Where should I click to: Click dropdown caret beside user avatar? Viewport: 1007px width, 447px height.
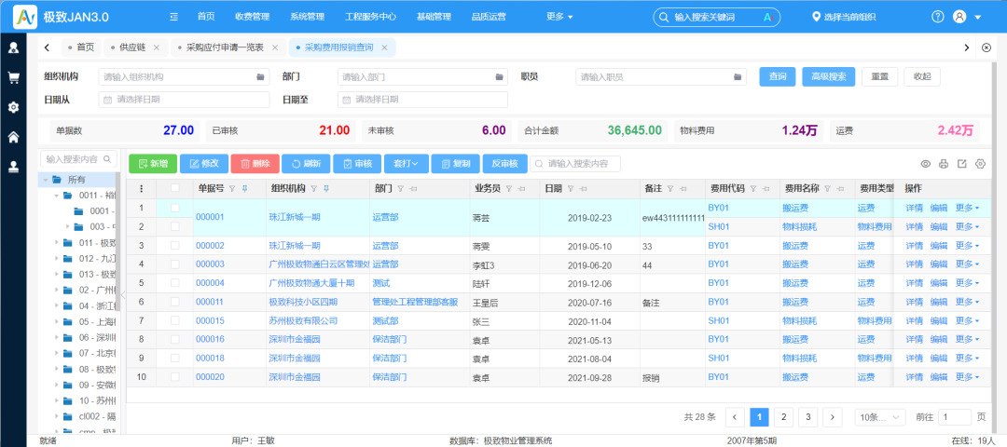(x=978, y=18)
